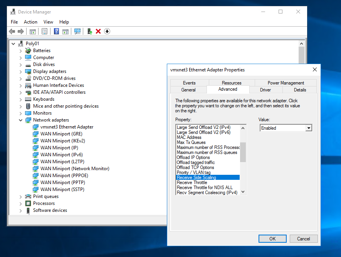Image resolution: width=341 pixels, height=257 pixels.
Task: Switch to the Driver tab
Action: [x=265, y=90]
